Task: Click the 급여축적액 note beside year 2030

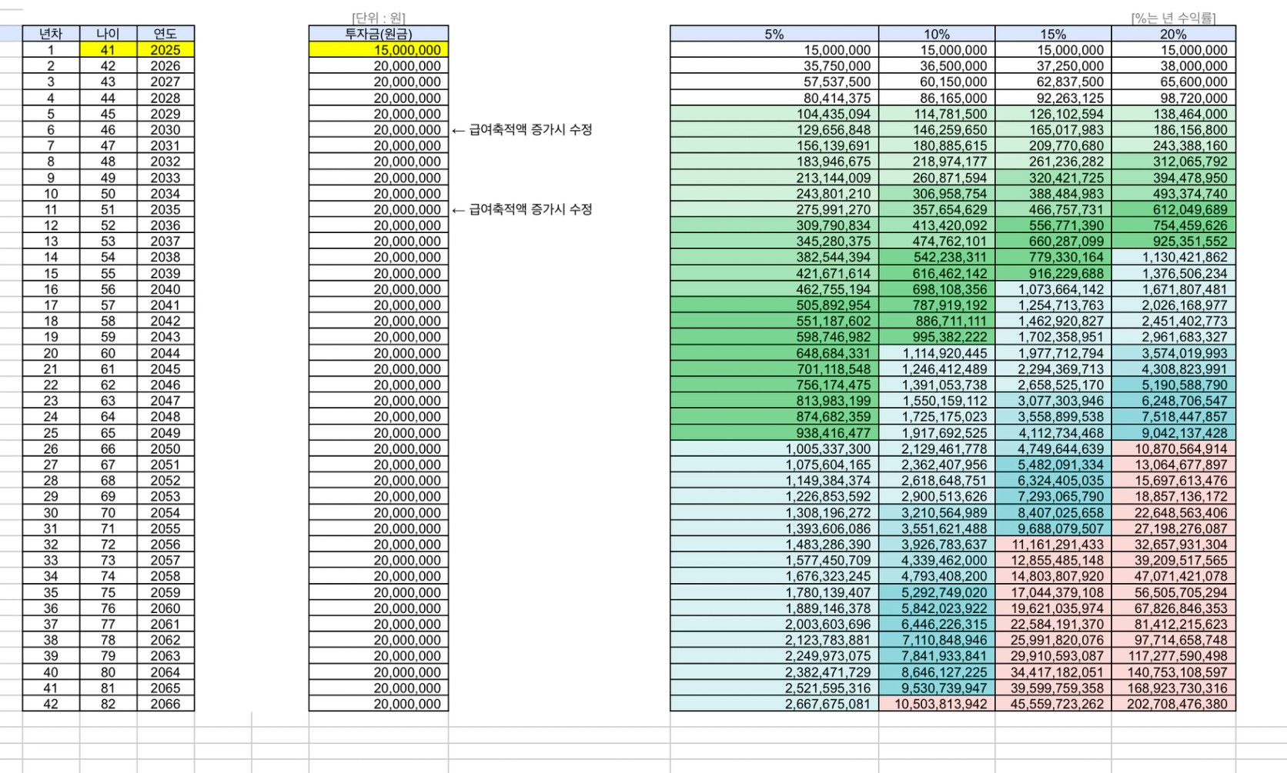Action: (x=523, y=130)
